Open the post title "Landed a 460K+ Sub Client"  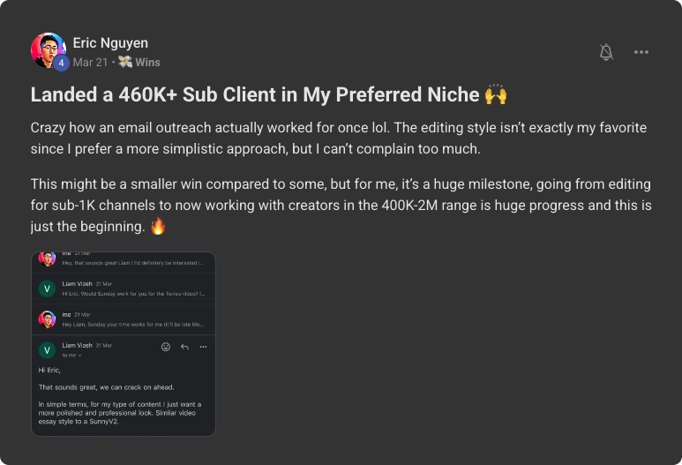coord(256,94)
